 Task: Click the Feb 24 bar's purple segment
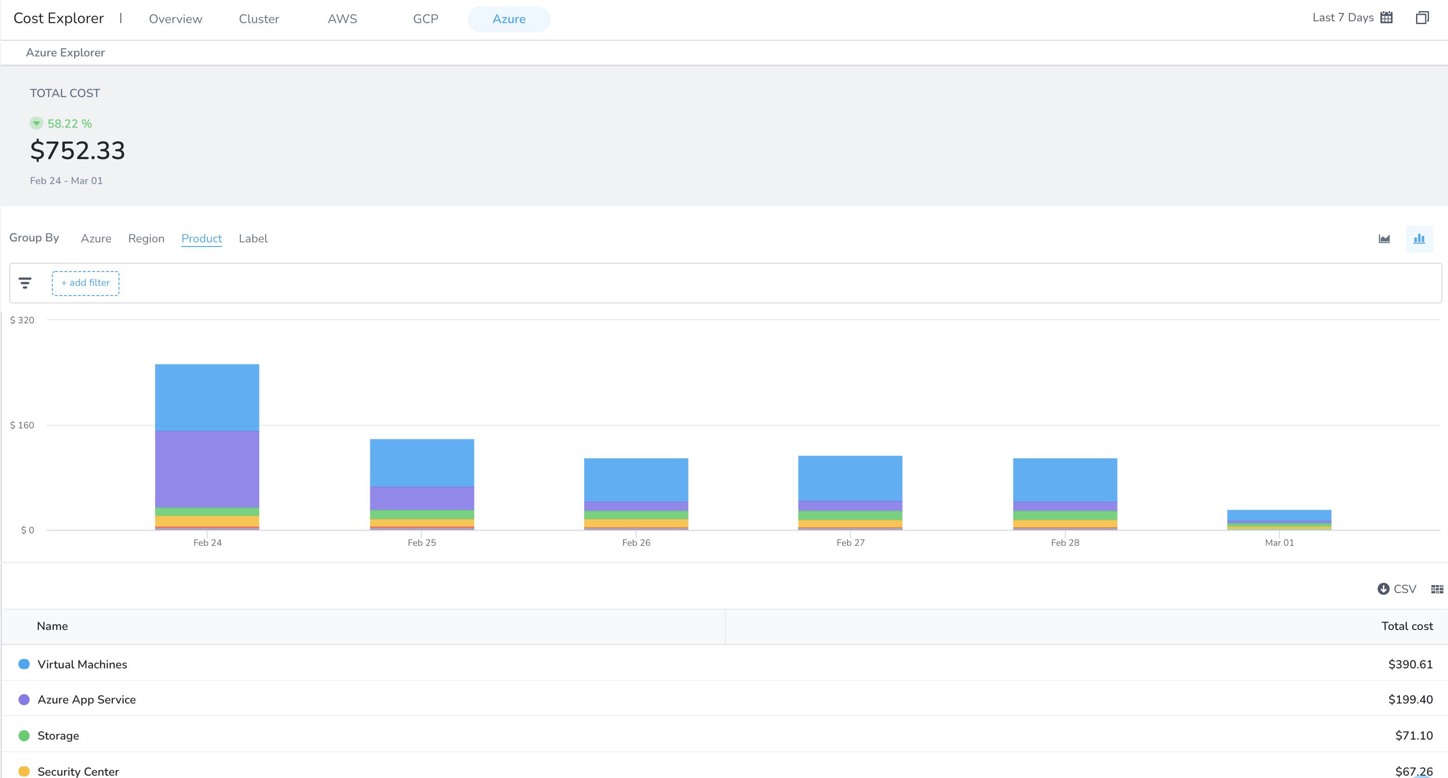coord(207,469)
